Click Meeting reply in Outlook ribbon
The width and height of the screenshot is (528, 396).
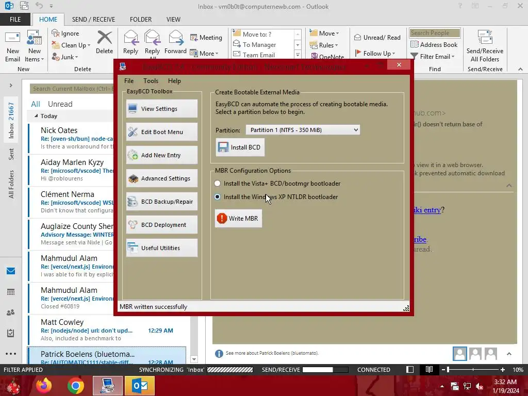[206, 37]
